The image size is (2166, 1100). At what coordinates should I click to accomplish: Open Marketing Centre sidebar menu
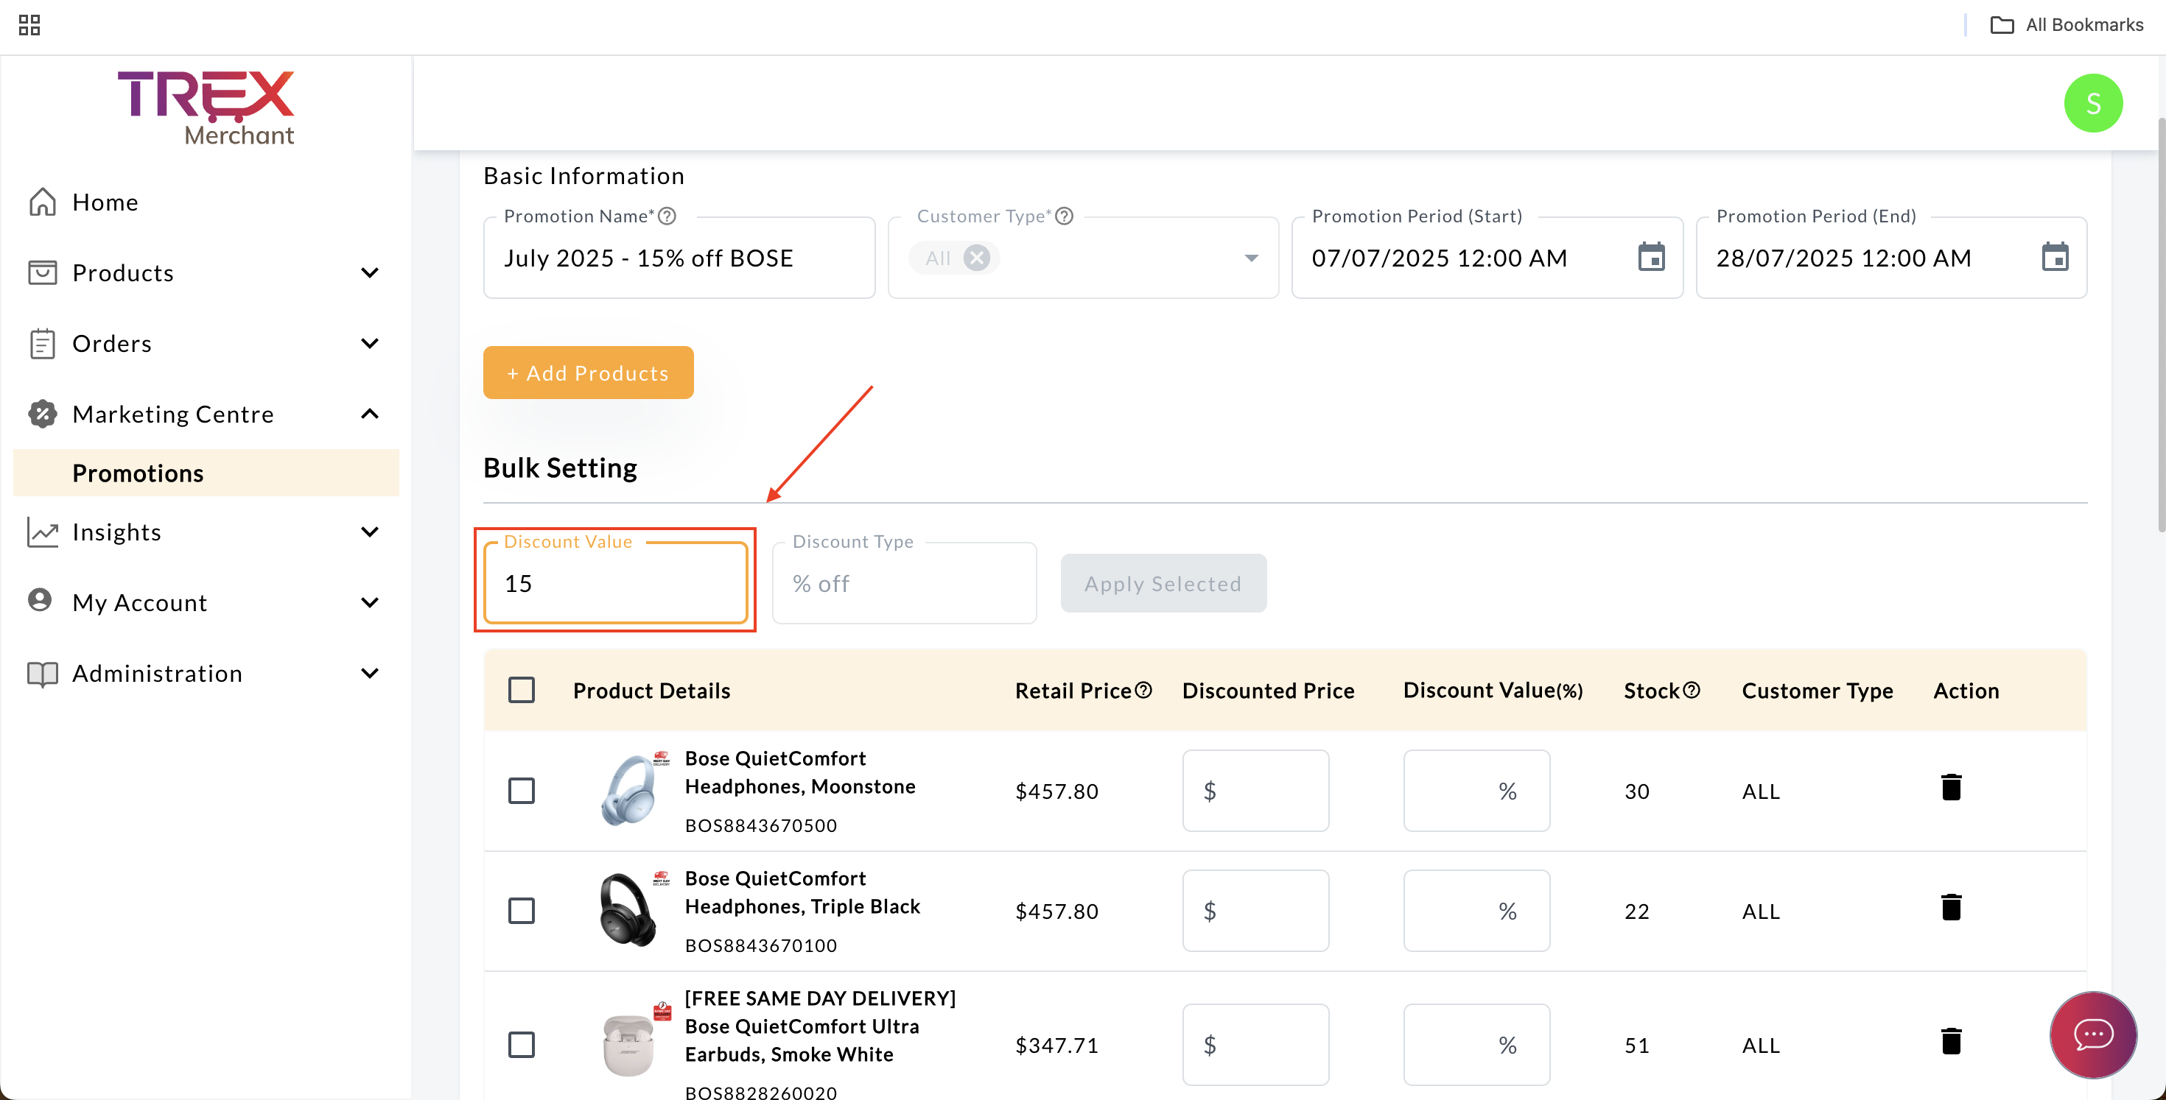pyautogui.click(x=206, y=414)
